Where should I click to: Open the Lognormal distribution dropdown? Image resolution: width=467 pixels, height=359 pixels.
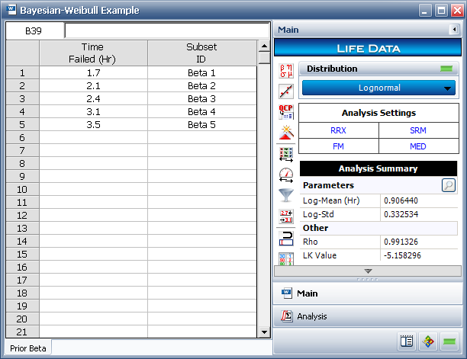point(378,88)
